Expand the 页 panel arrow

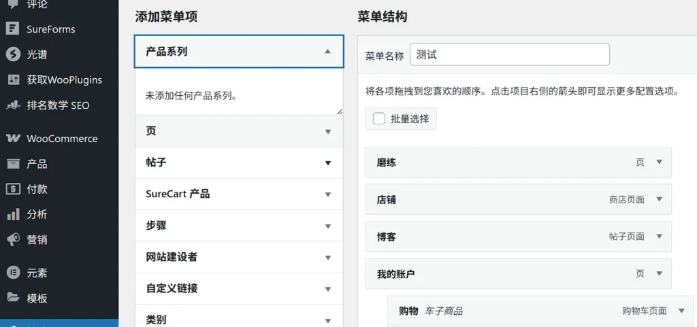pos(328,131)
